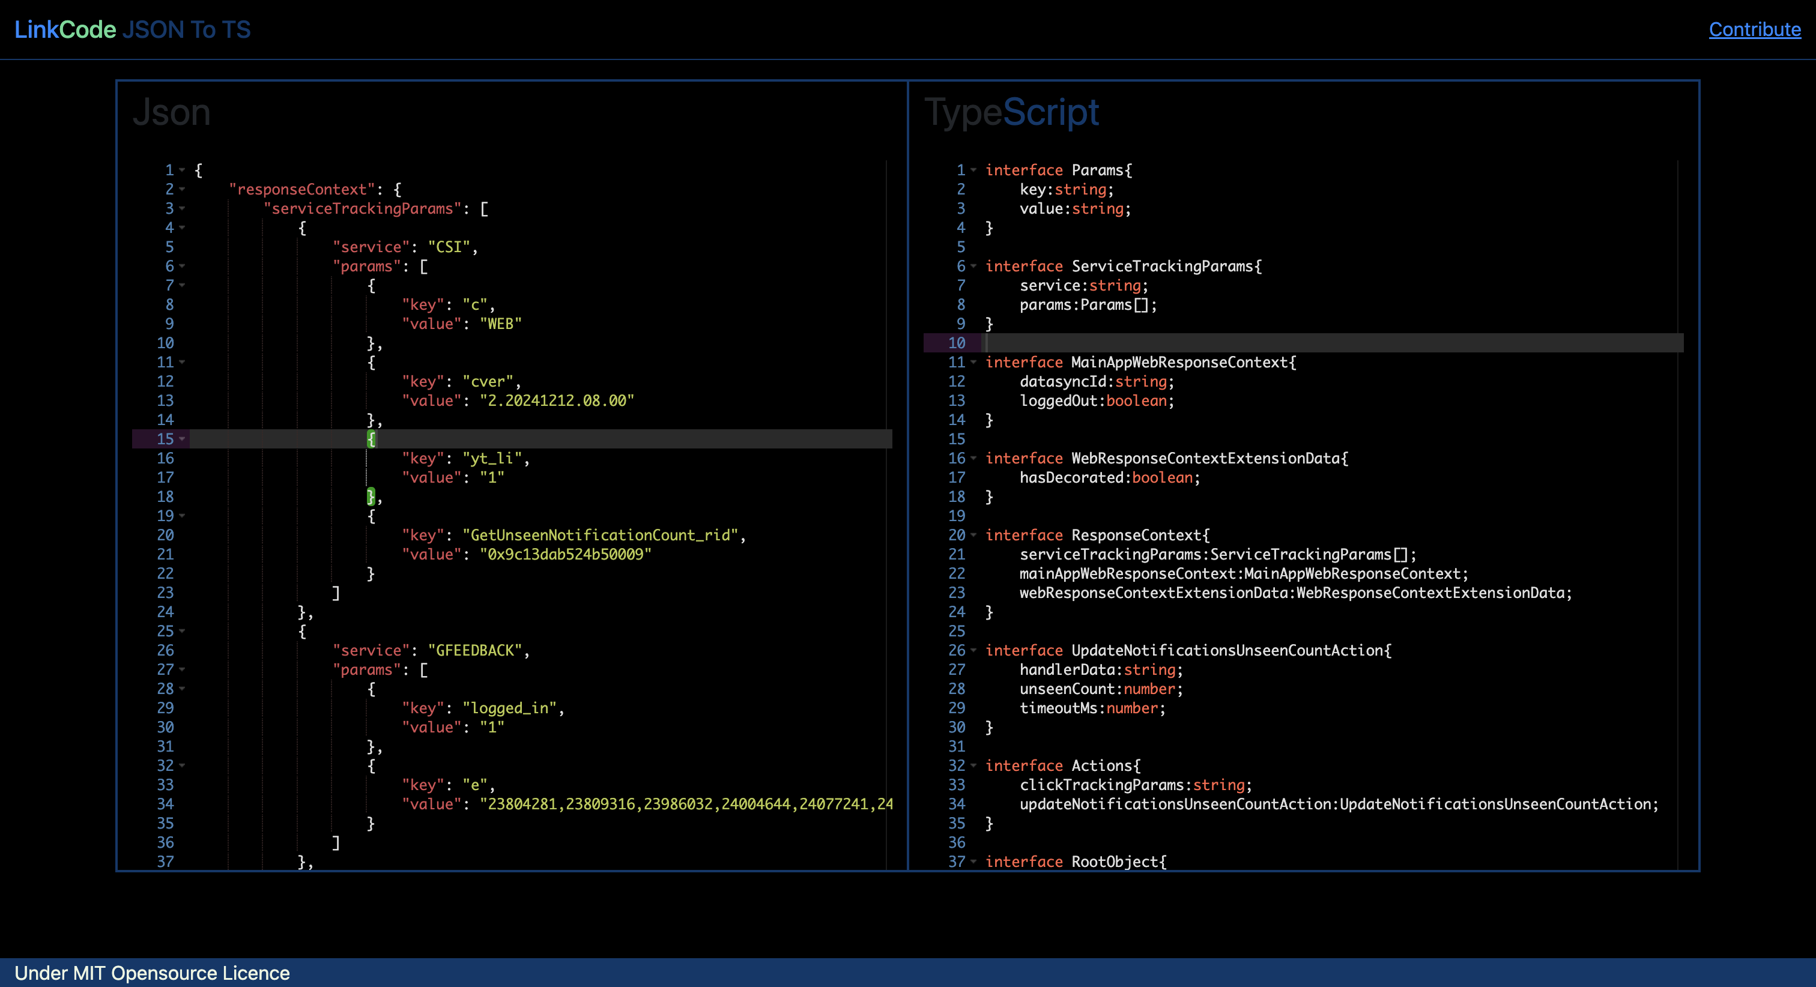Viewport: 1816px width, 987px height.
Task: Collapse interface UpdateNotificationsUnseenCountAction fold arrow
Action: coord(973,651)
